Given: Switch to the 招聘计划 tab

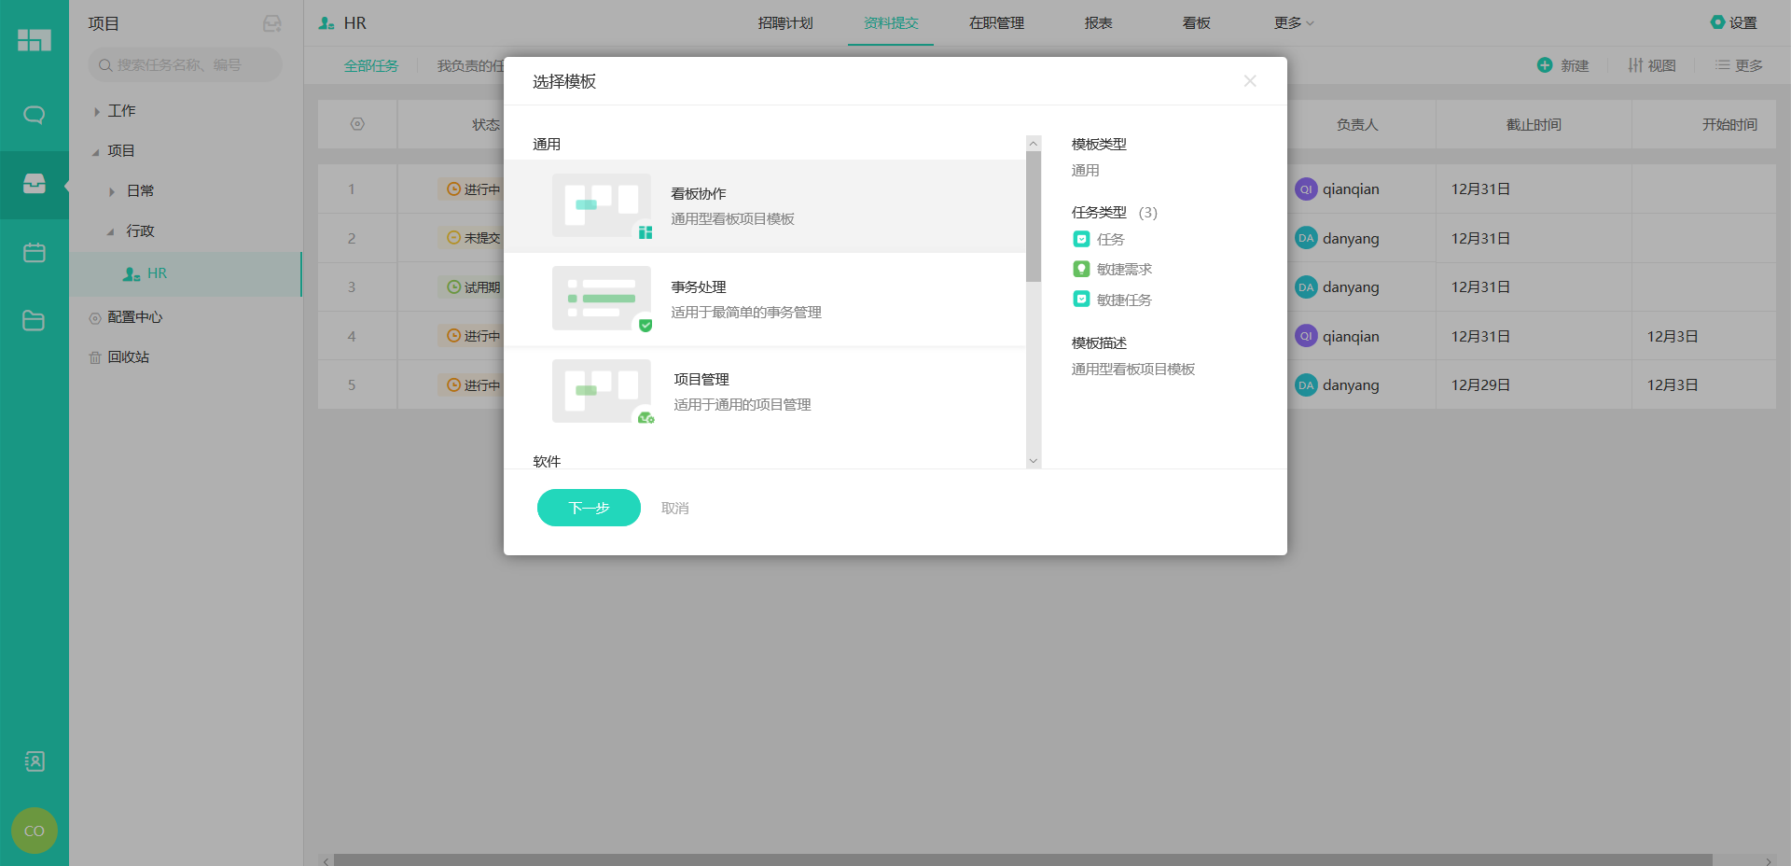Looking at the screenshot, I should click(x=785, y=23).
